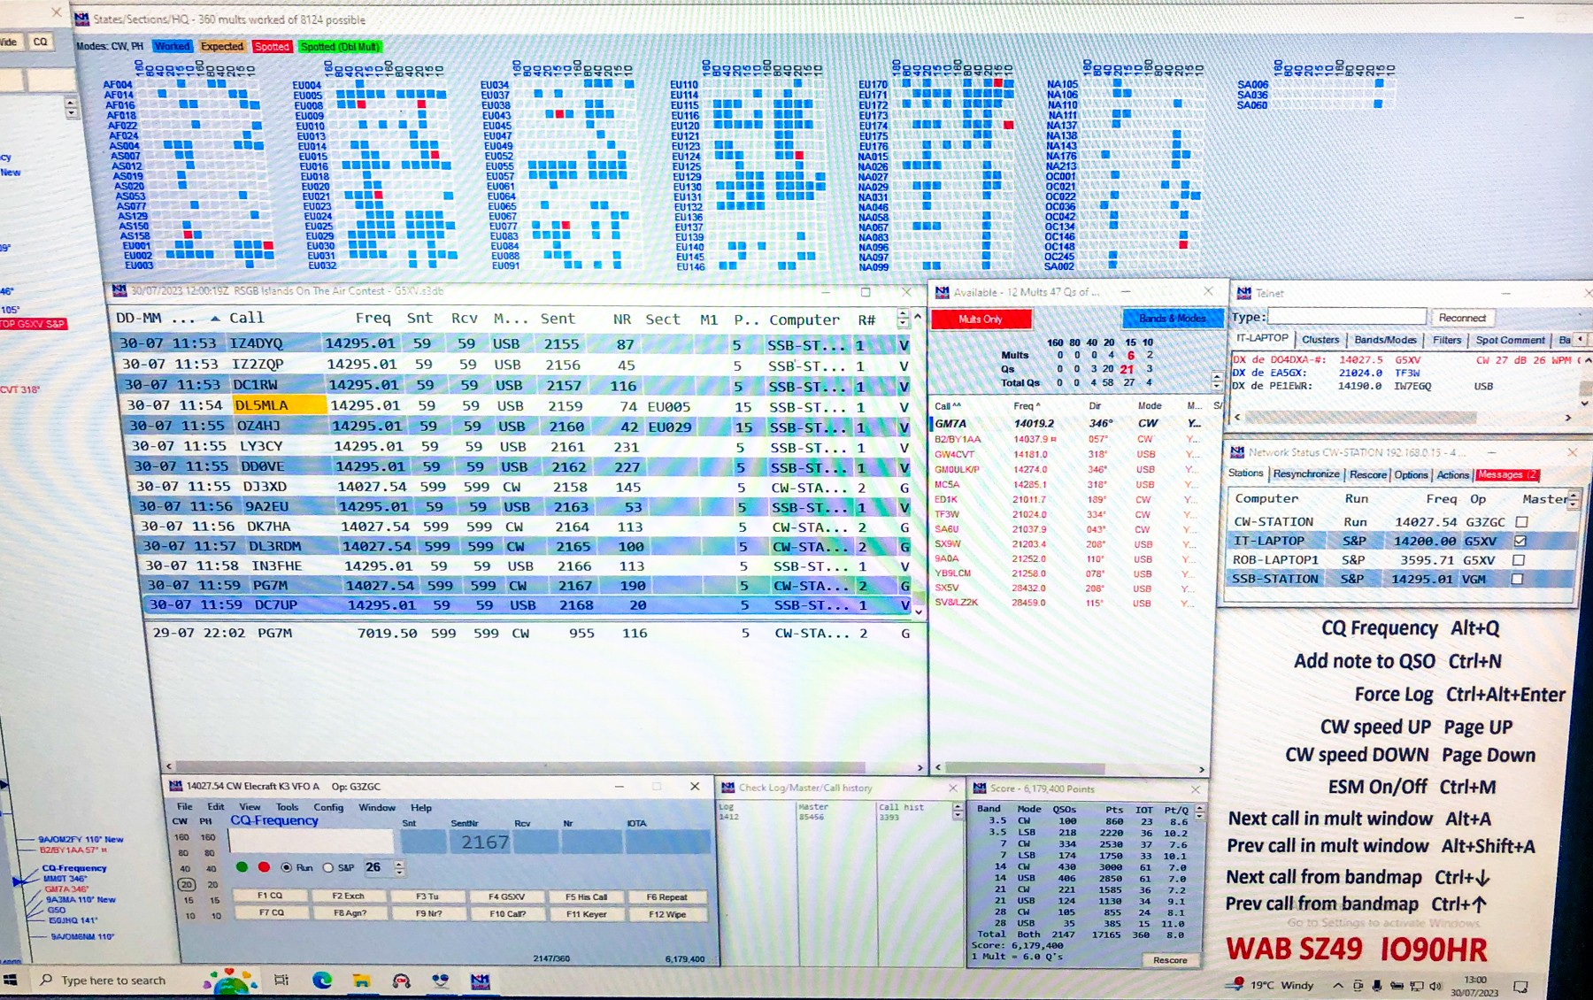
Task: Open the Config menu
Action: 327,807
